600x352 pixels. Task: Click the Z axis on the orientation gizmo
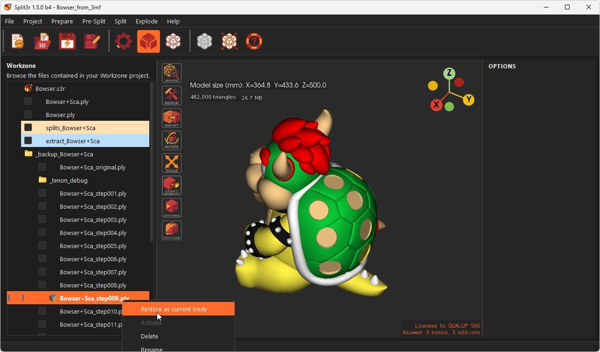[449, 73]
